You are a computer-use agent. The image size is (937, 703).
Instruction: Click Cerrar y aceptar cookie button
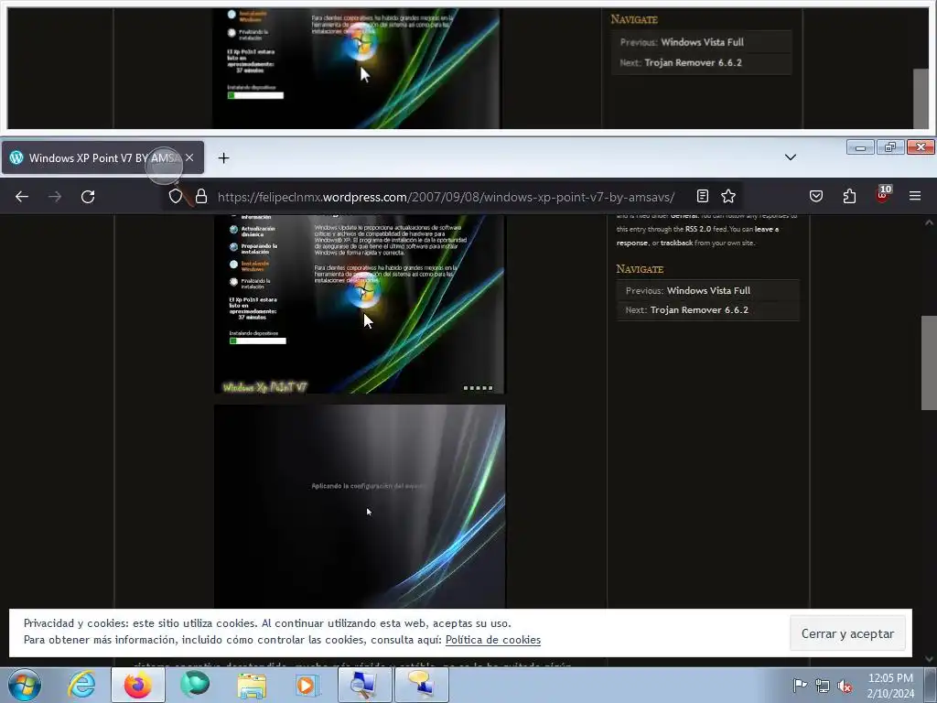(847, 633)
